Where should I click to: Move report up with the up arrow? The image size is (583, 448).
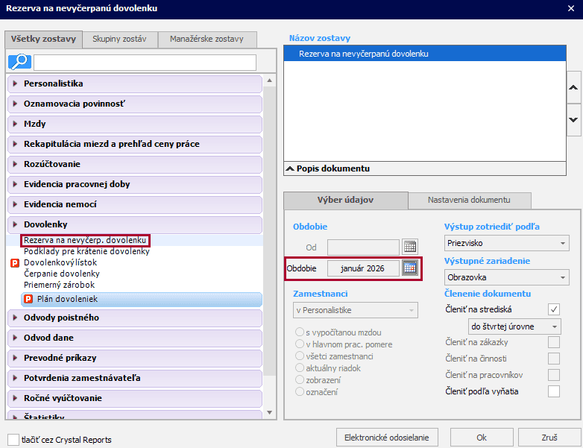[573, 88]
